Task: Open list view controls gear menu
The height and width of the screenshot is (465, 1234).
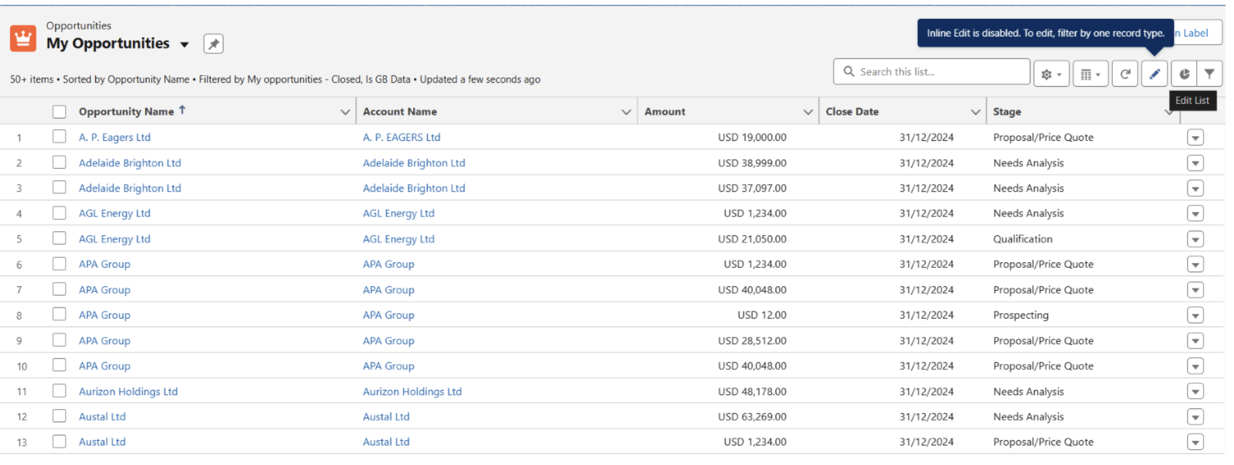Action: pos(1051,74)
